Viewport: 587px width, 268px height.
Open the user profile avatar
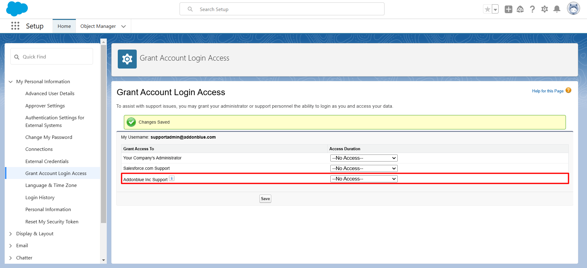click(573, 9)
